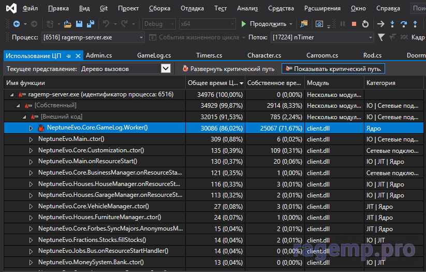This screenshot has width=426, height=272.
Task: Sort by Общее время ЦП column header
Action: (x=215, y=83)
